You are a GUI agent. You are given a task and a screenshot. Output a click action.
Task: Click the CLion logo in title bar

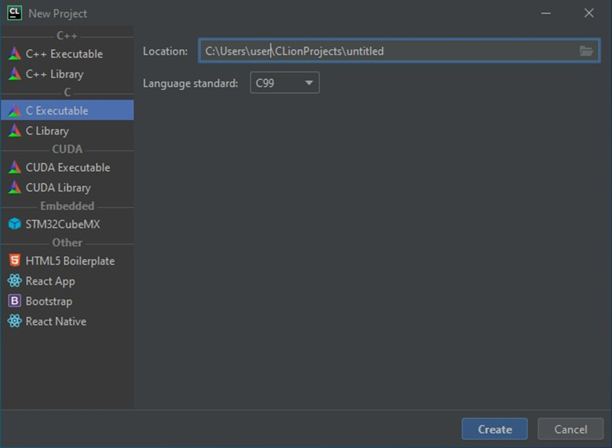point(14,13)
